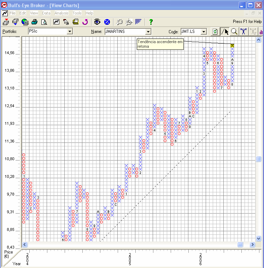Click the 13,18 price axis label
This screenshot has width=264, height=268.
[x=10, y=88]
